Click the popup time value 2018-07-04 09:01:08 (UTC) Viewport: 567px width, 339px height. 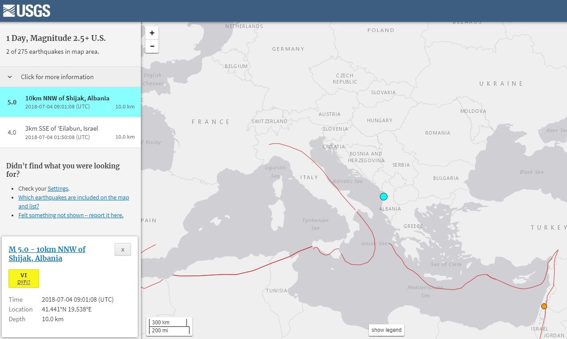coord(78,299)
